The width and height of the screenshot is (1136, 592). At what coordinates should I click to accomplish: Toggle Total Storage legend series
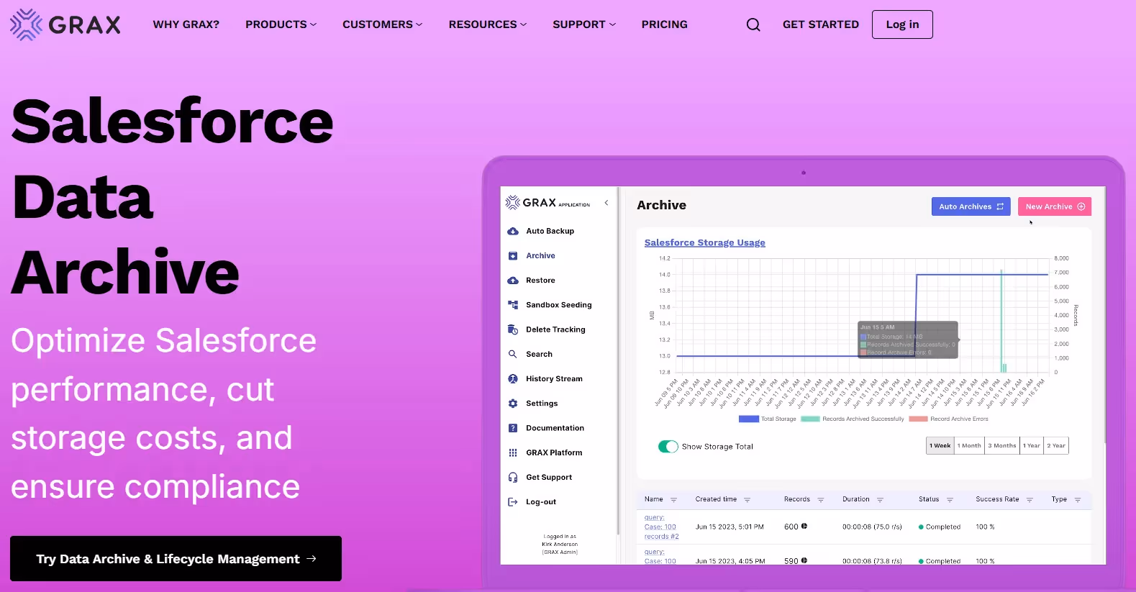pyautogui.click(x=768, y=419)
